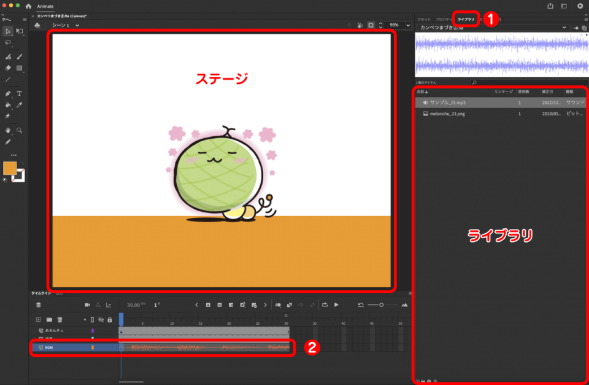Click the Edit Symbols icon beside scene name

point(37,25)
